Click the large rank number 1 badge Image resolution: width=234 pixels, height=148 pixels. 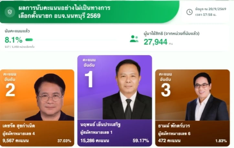pyautogui.click(x=89, y=79)
